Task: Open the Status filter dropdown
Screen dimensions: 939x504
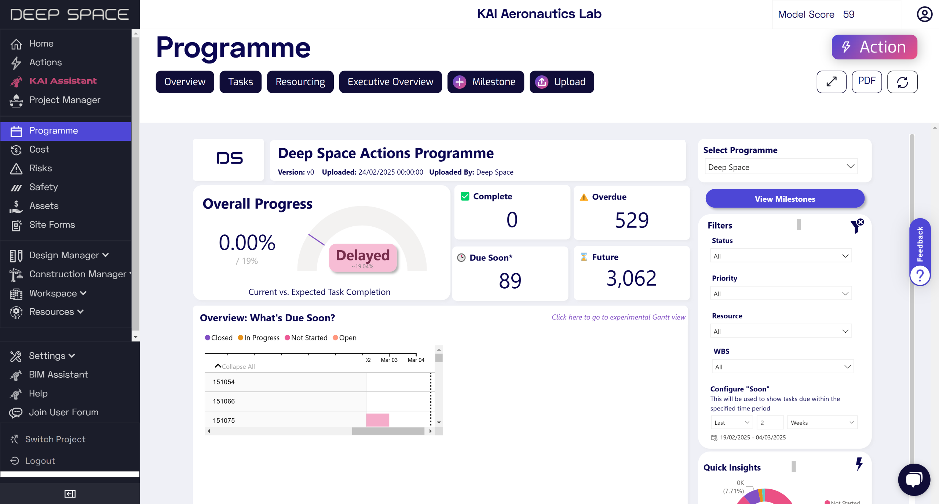Action: click(781, 256)
